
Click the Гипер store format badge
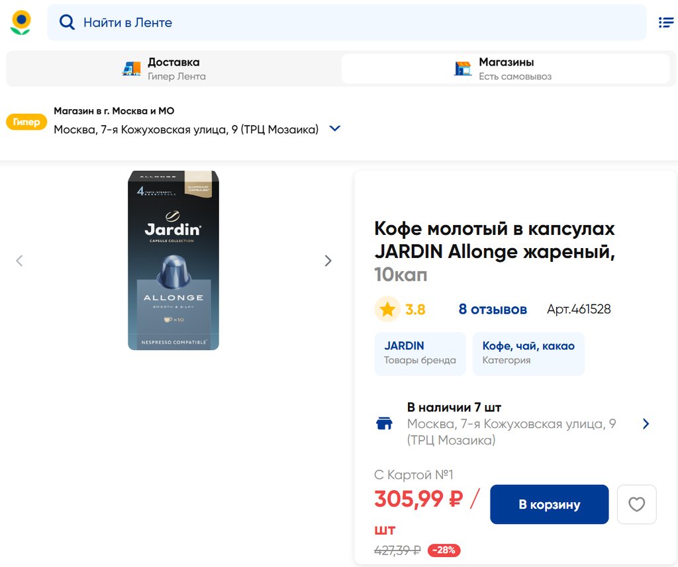point(26,122)
